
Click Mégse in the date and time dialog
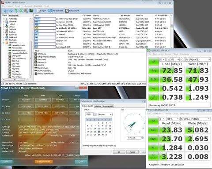tap(132, 152)
